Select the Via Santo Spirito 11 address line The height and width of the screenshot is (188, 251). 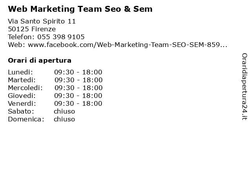click(x=42, y=21)
